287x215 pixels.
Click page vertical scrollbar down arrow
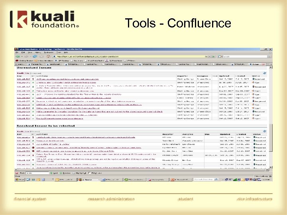coord(271,167)
